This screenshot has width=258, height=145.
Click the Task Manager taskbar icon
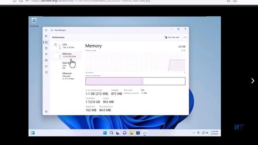(145, 133)
